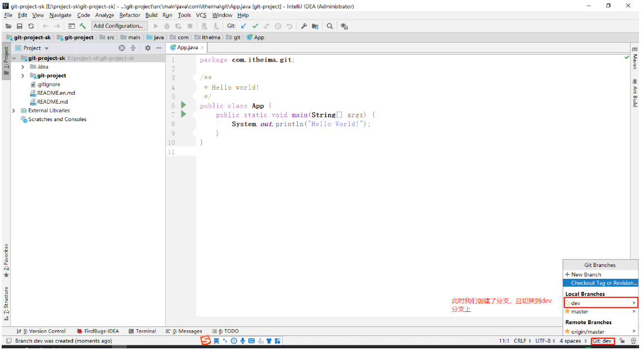The image size is (643, 350).
Task: Open the Messages tool window
Action: click(184, 331)
